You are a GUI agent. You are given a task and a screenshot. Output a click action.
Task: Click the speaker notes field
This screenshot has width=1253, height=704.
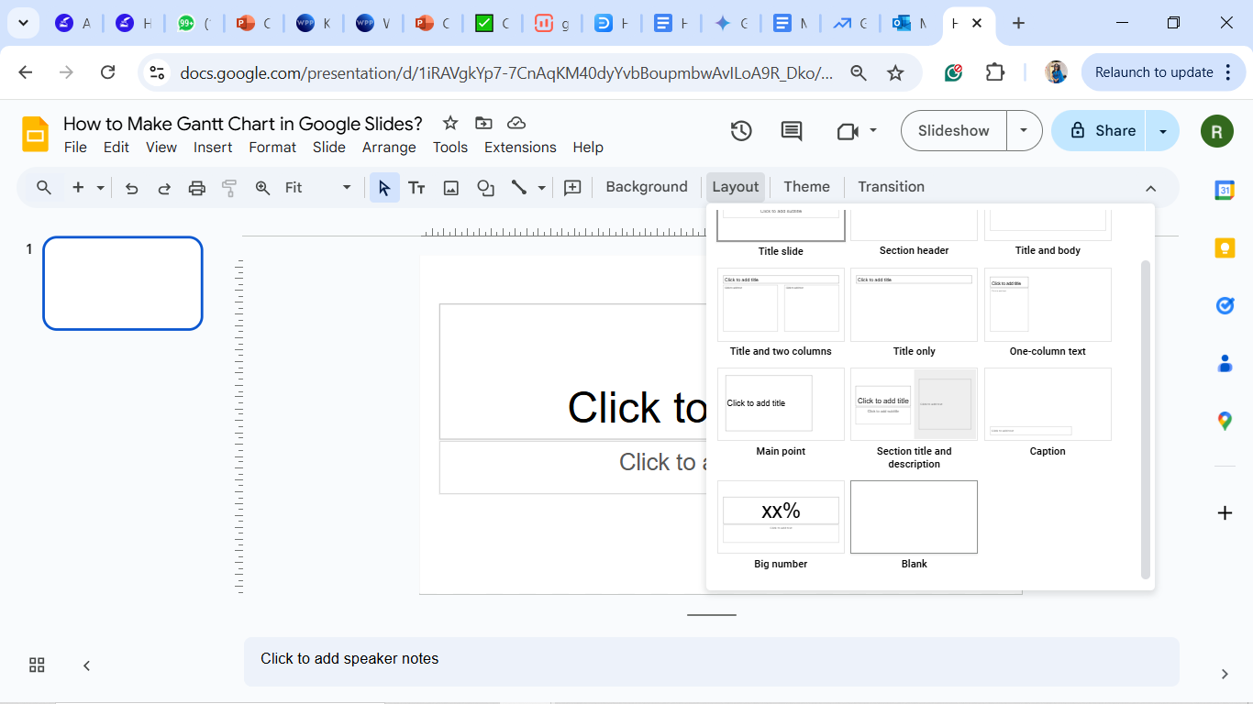[711, 660]
